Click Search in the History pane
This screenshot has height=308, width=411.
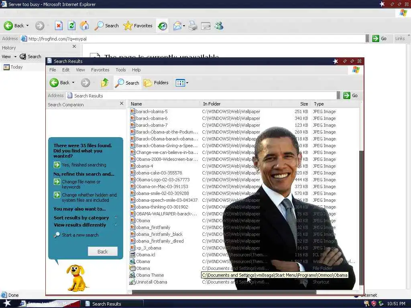point(31,57)
